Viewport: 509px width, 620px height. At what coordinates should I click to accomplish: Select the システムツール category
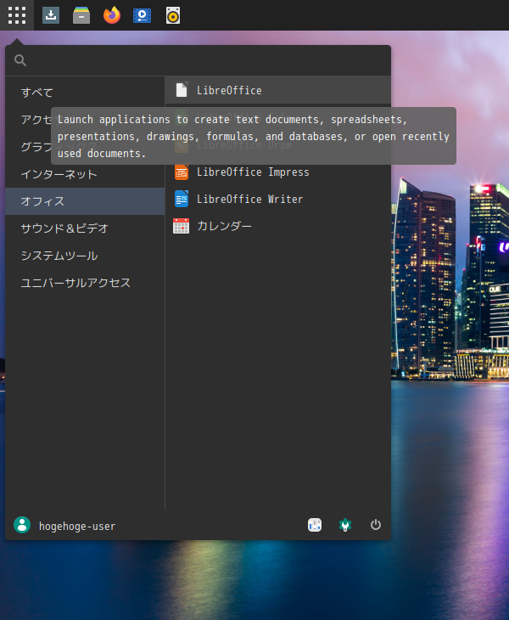click(85, 256)
